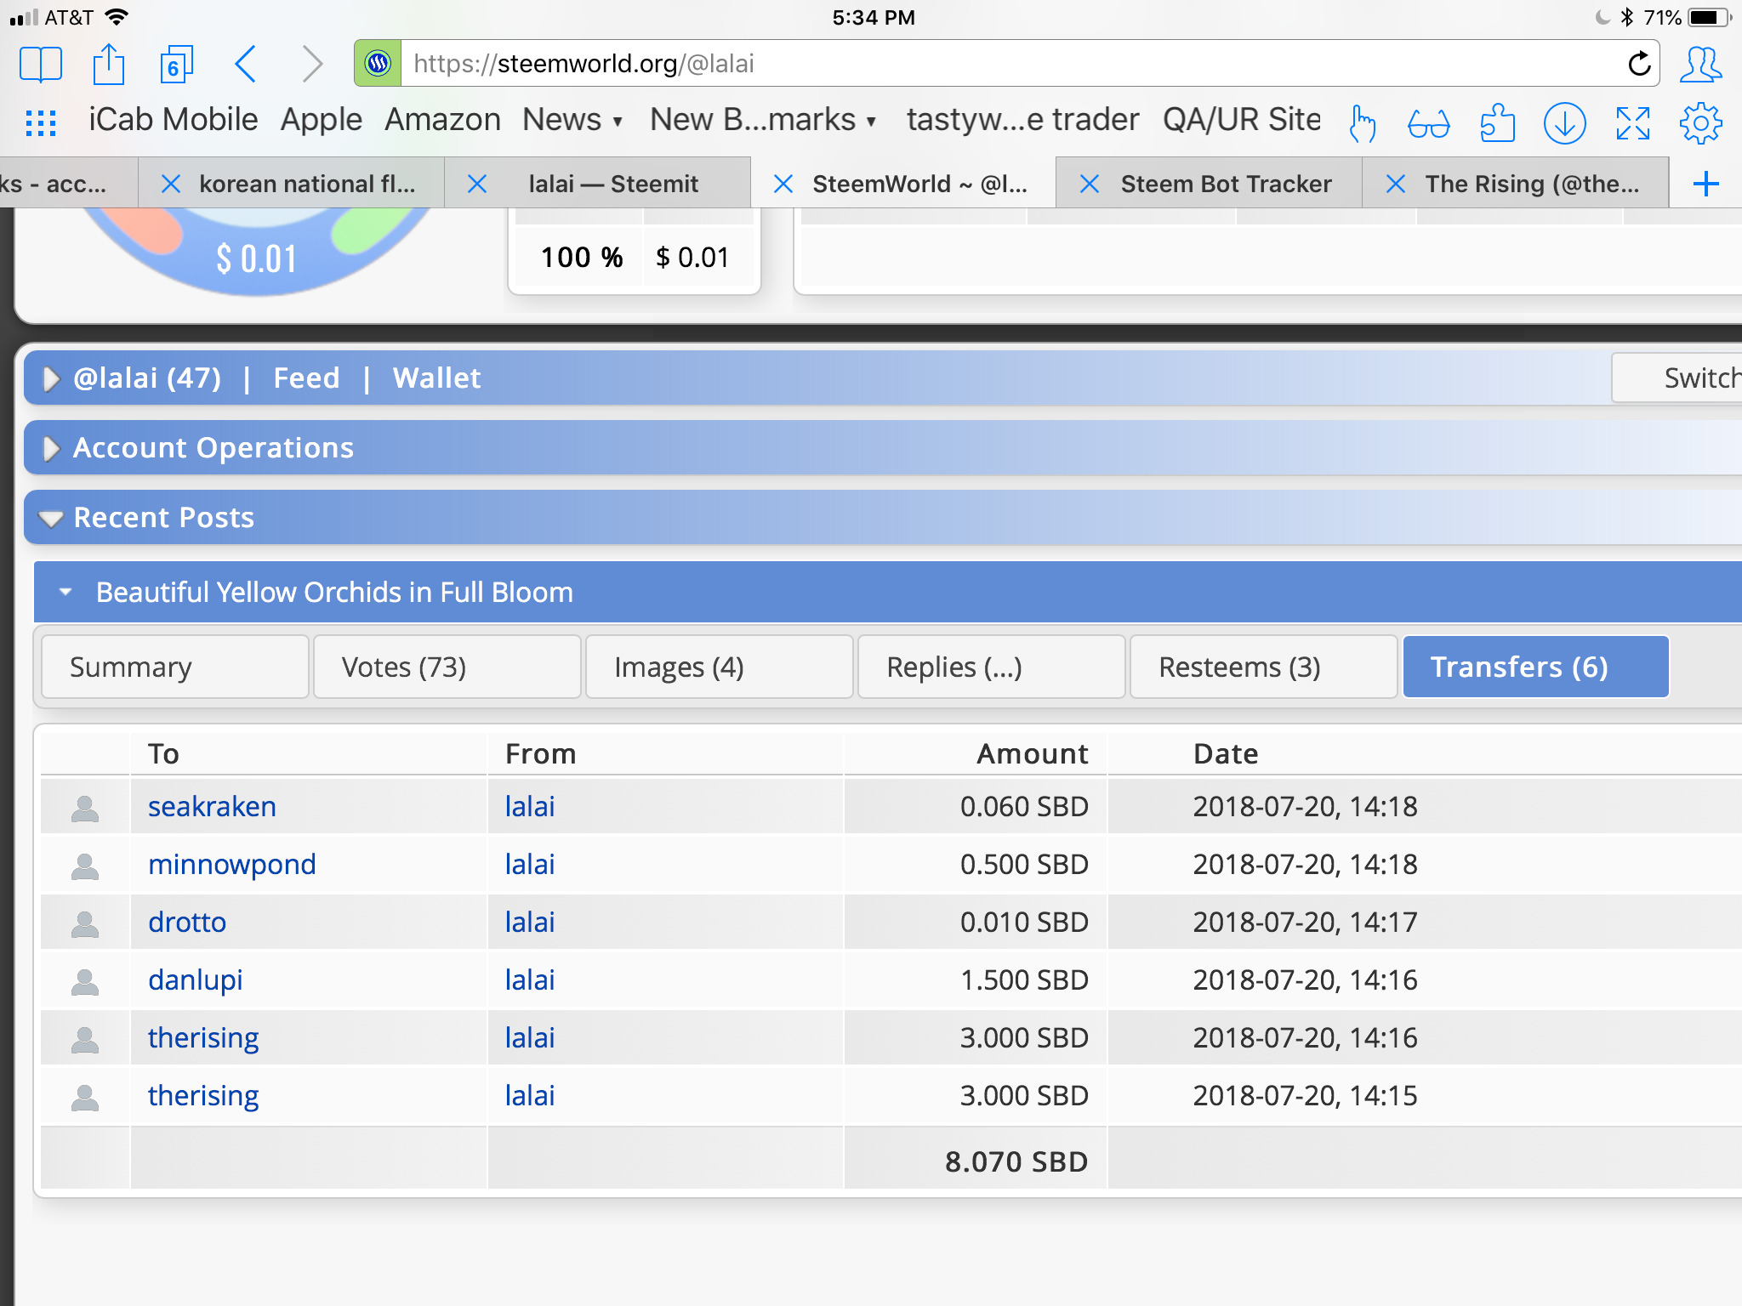Tap the hand gesture icon
Image resolution: width=1742 pixels, height=1306 pixels.
1362,123
